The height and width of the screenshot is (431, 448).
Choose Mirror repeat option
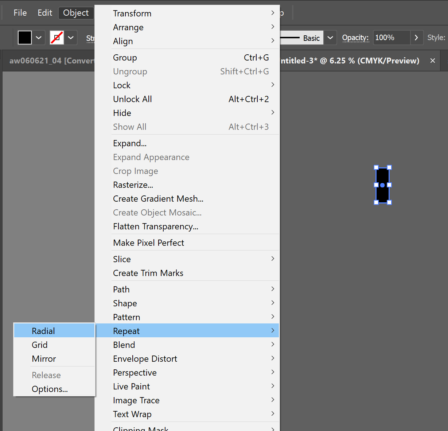coord(44,358)
